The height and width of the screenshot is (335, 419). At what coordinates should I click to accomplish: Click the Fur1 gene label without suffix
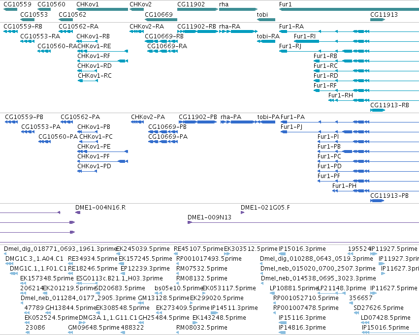click(x=285, y=4)
